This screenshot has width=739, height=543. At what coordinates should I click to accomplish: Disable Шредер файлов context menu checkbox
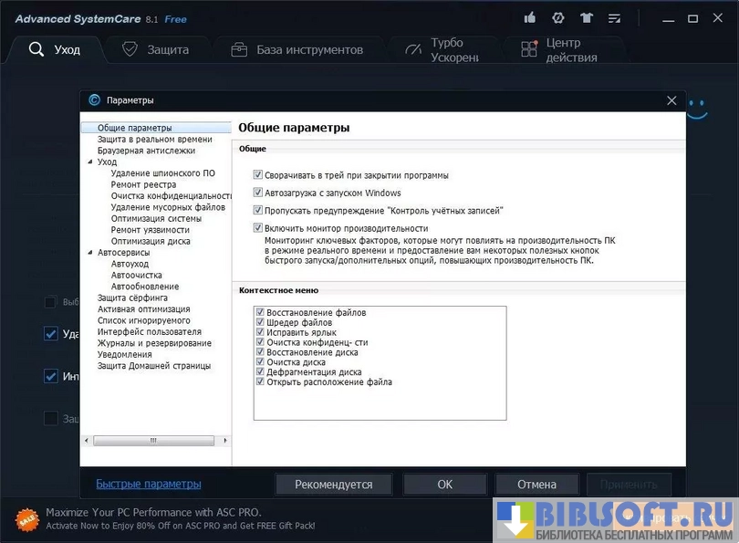(260, 322)
